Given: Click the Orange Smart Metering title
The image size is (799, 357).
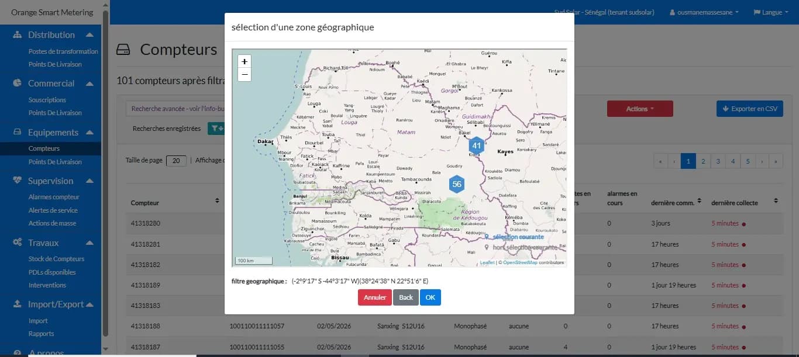Looking at the screenshot, I should tap(52, 12).
